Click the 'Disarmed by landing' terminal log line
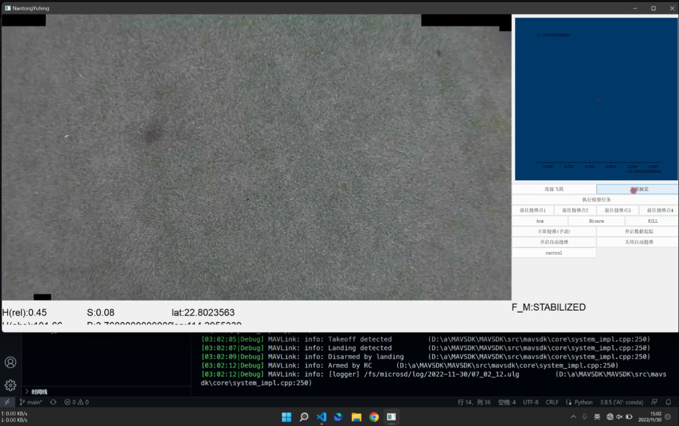Viewport: 679px width, 426px height. click(x=426, y=357)
